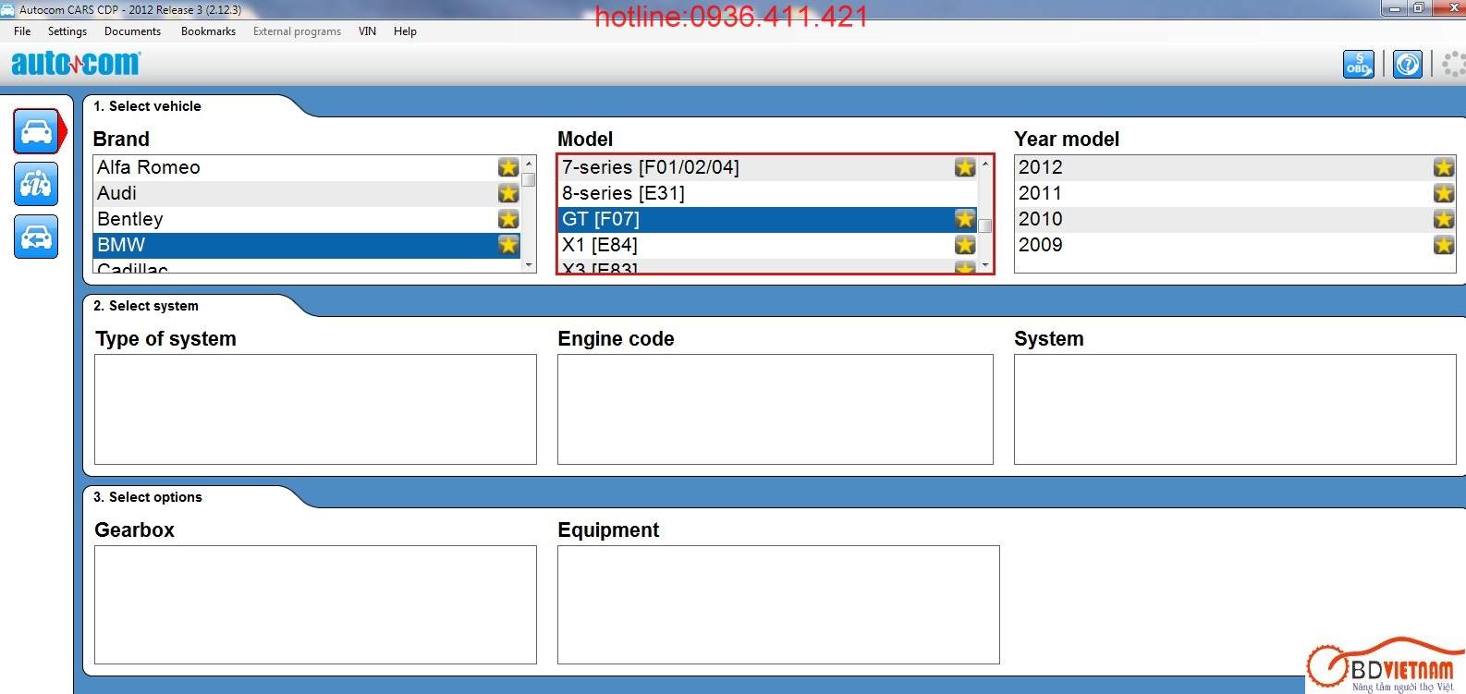Screen dimensions: 1466x694
Task: Toggle favorite star for Alfa Romeo
Action: 508,167
